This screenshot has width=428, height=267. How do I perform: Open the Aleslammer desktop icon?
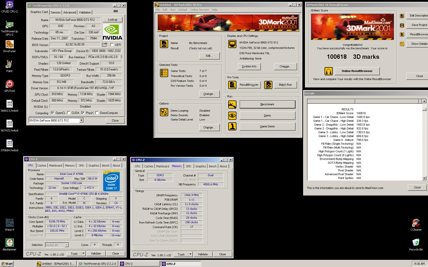9,243
